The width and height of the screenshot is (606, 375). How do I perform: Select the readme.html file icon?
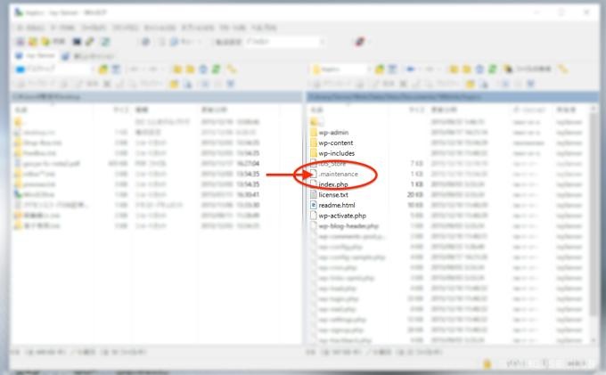coord(313,205)
